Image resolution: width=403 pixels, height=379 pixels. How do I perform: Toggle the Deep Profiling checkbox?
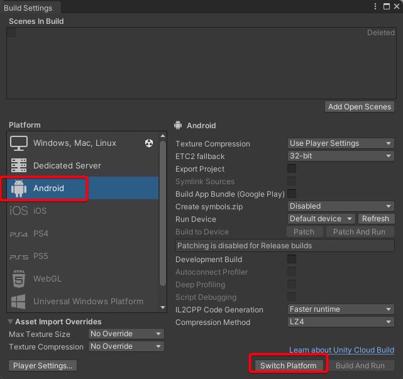click(x=292, y=284)
